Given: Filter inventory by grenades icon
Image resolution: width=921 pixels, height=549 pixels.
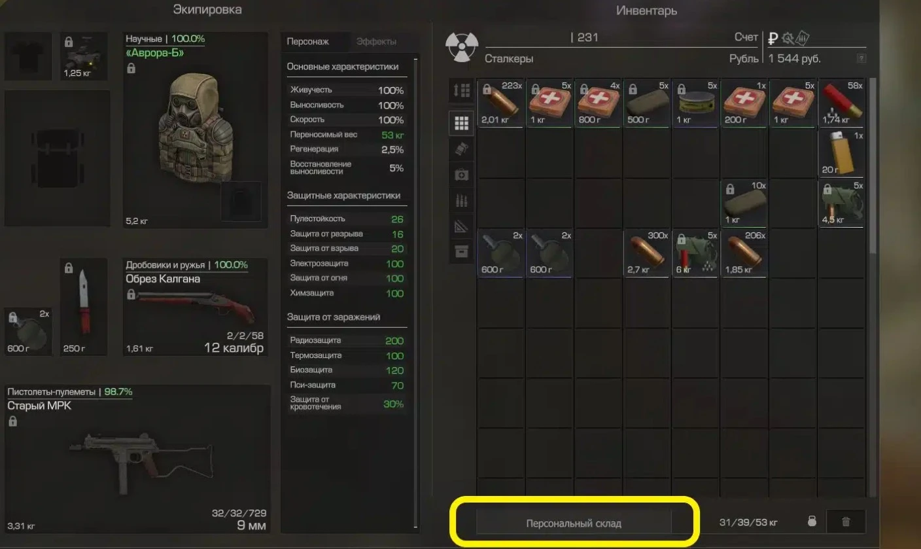Looking at the screenshot, I should pos(461,149).
